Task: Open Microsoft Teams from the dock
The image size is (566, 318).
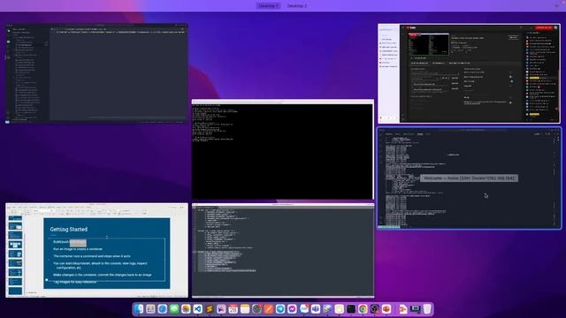Action: (316, 309)
